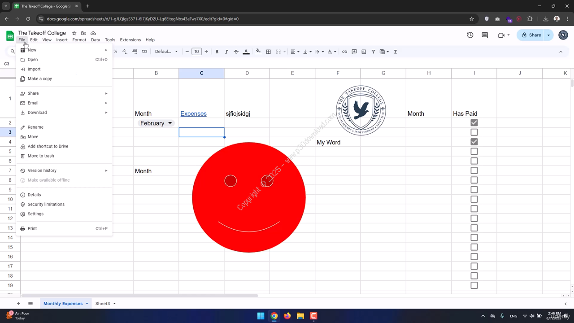Open text rotation options
The image size is (574, 323).
(331, 52)
